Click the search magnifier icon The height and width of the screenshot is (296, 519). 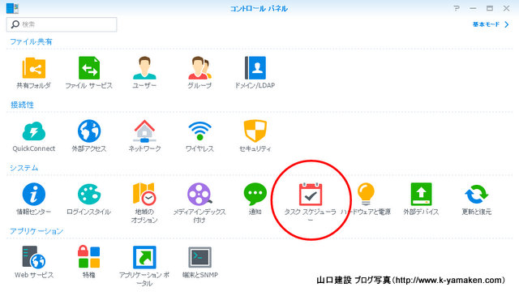pyautogui.click(x=15, y=24)
